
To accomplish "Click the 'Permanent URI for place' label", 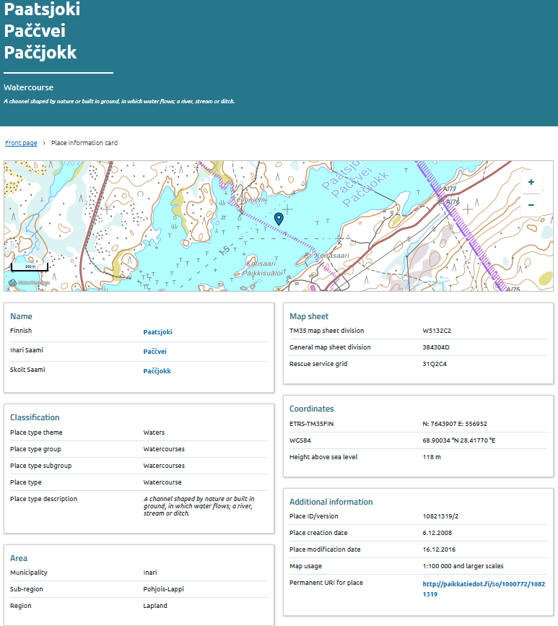I will tap(326, 583).
